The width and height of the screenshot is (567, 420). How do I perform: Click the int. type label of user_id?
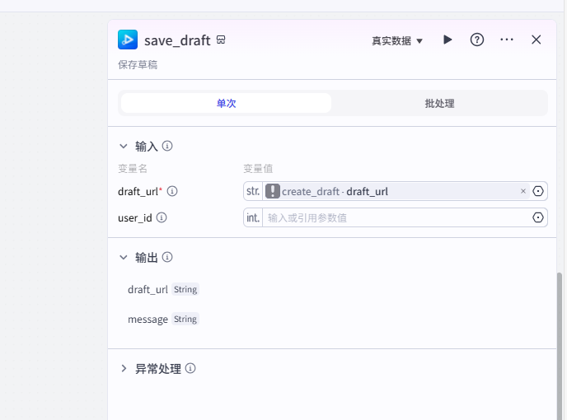point(253,217)
